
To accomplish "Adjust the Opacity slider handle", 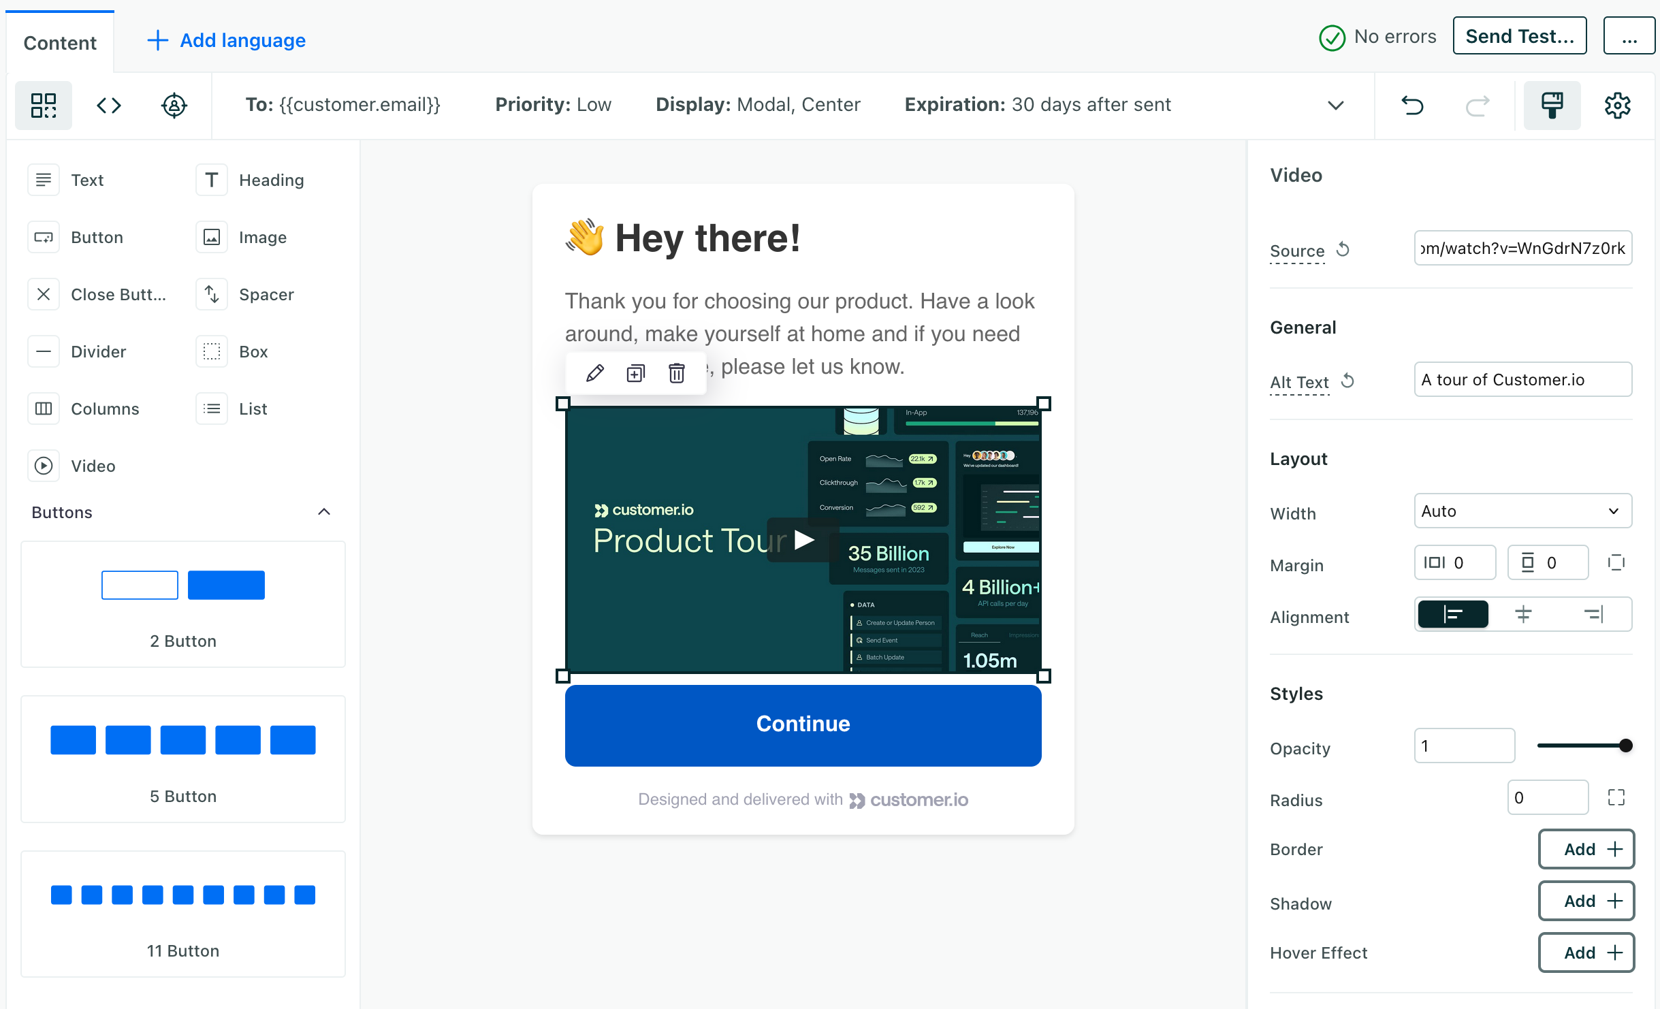I will click(1625, 746).
